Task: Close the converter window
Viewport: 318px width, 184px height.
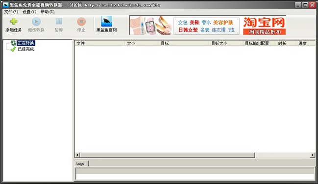Action: pyautogui.click(x=312, y=5)
